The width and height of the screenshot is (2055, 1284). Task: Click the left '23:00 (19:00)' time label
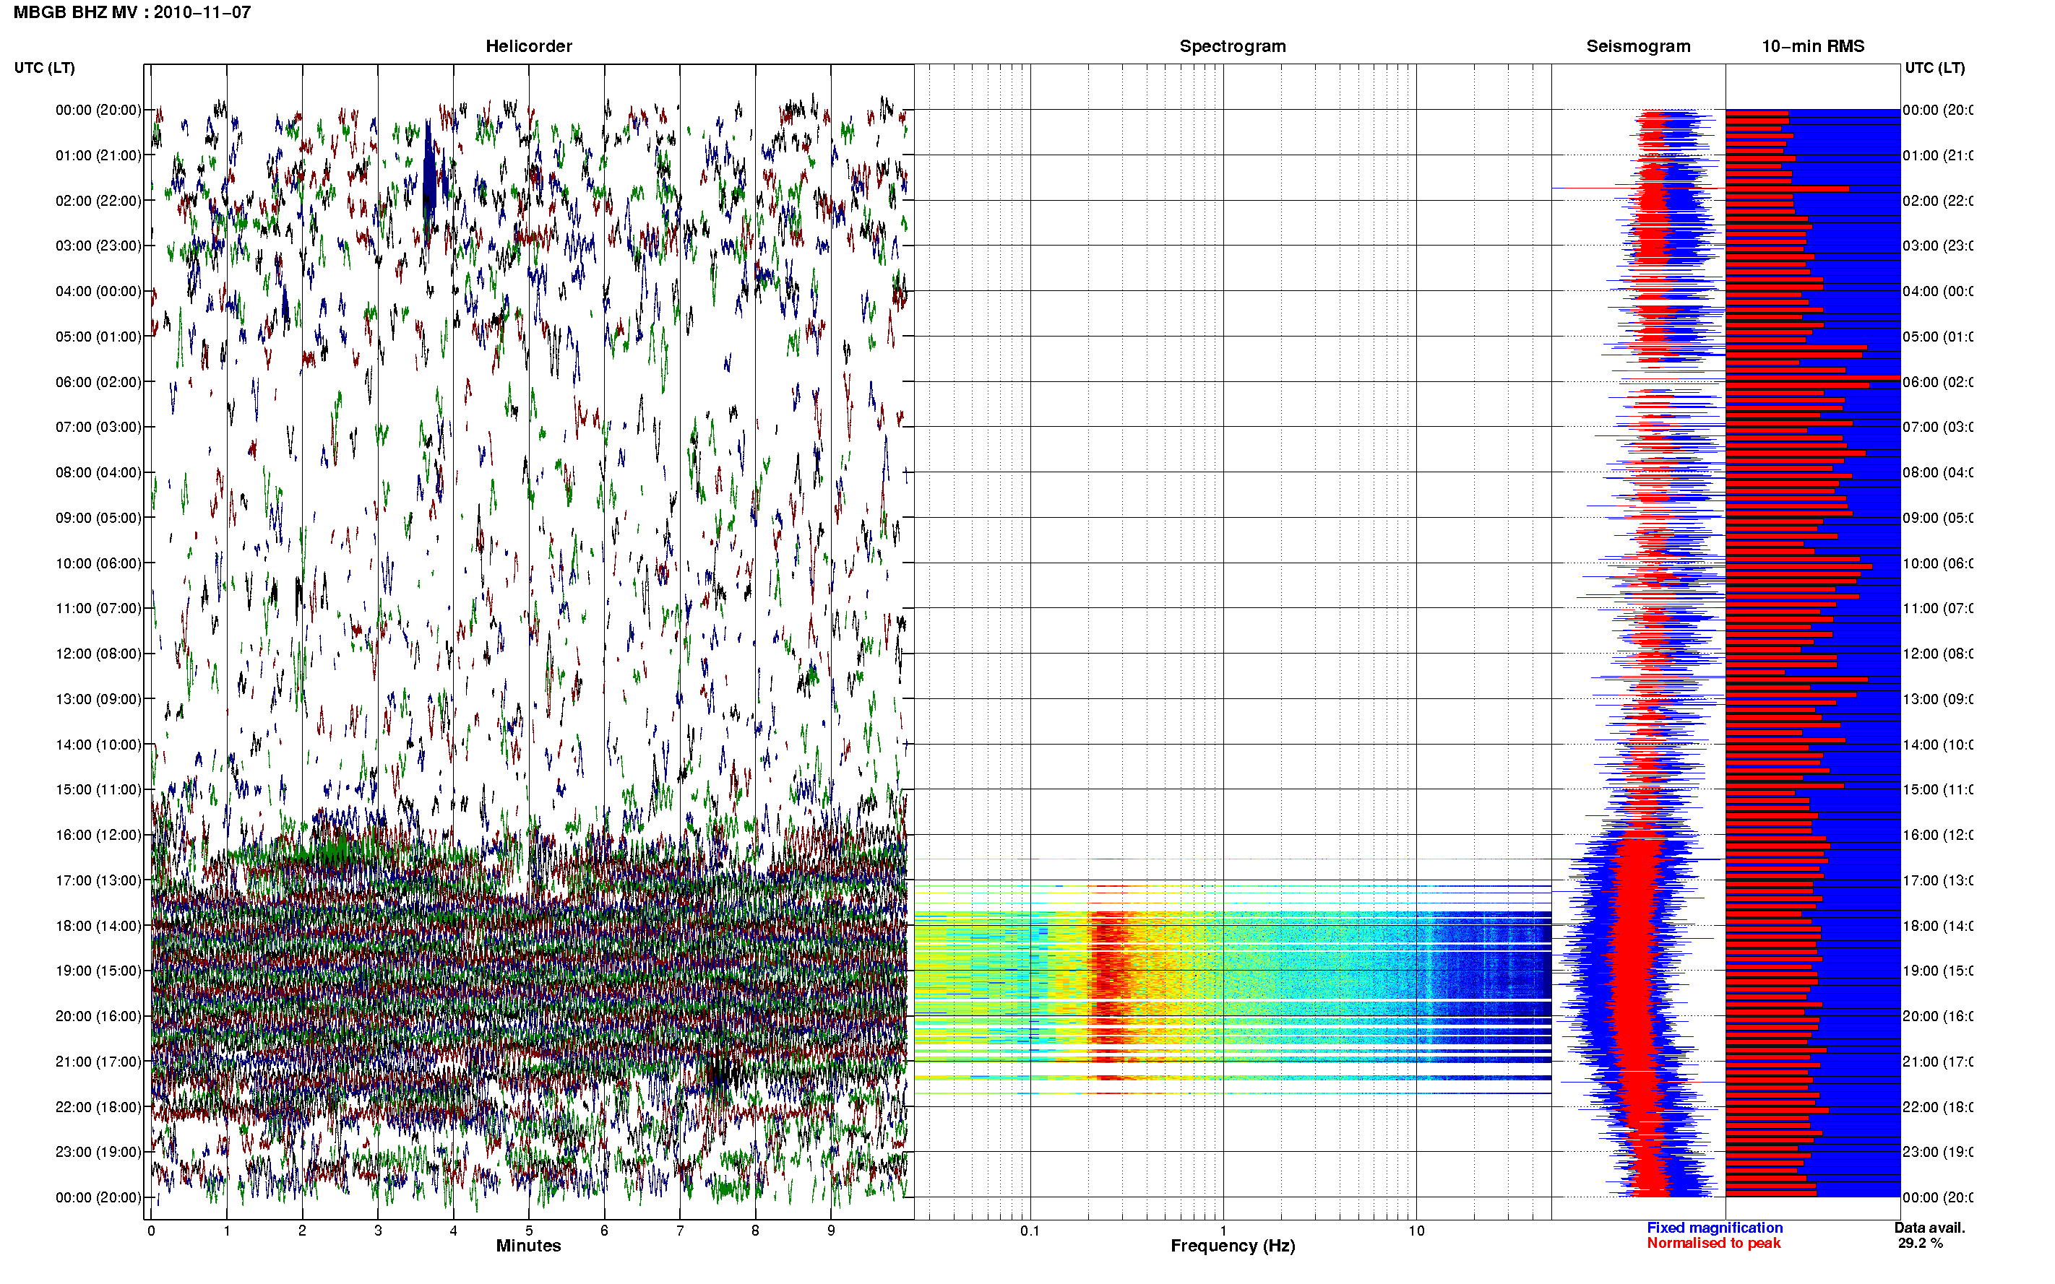(98, 1152)
